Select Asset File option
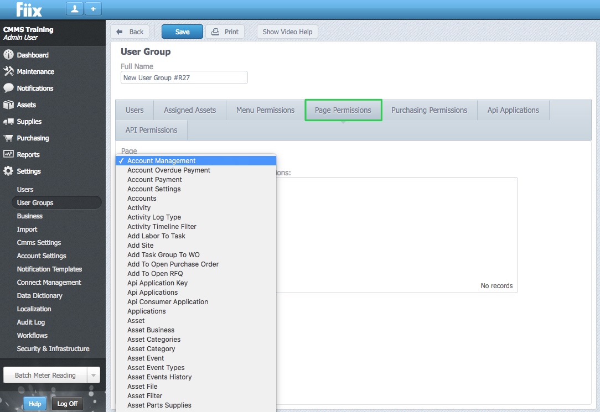The image size is (600, 412). click(196, 387)
